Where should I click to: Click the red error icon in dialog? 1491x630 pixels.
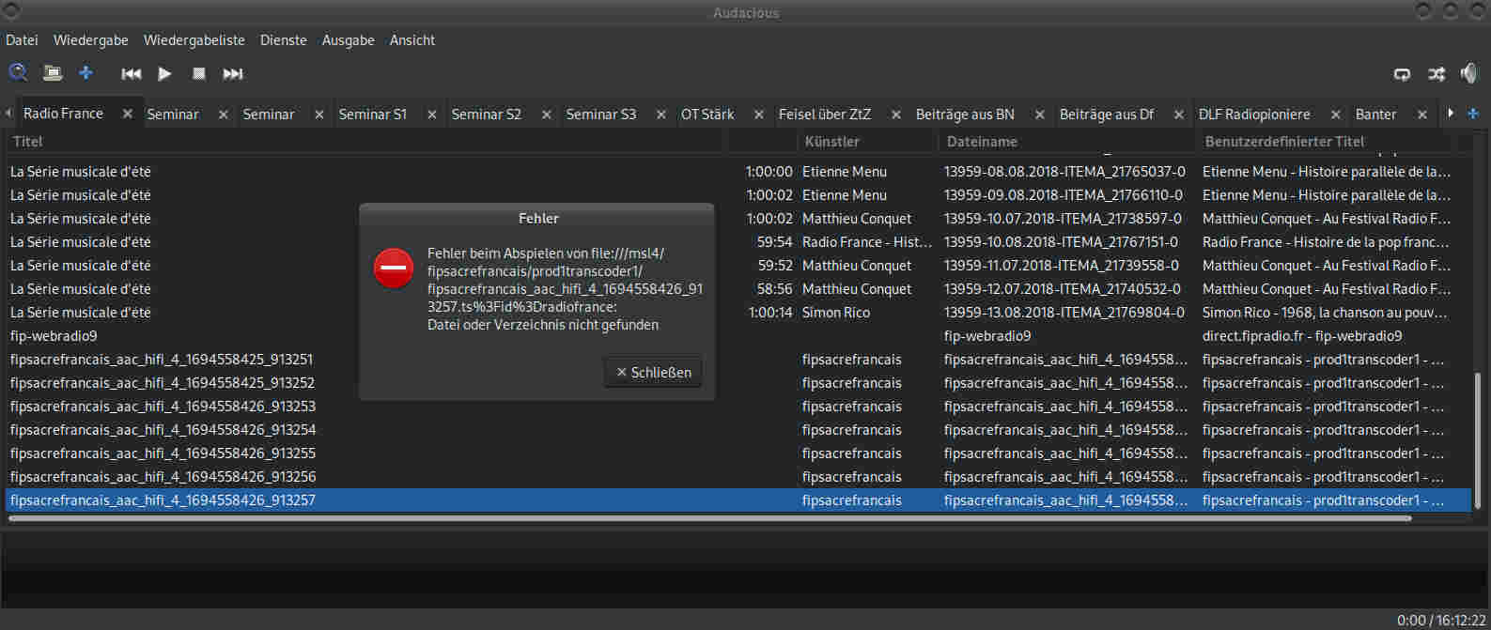394,268
